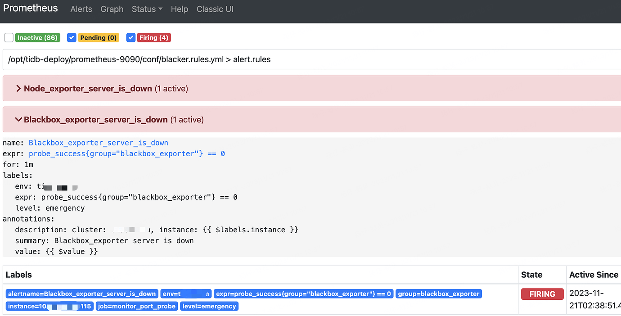Click the Prometheus brand logo text
The width and height of the screenshot is (621, 316).
click(x=31, y=8)
